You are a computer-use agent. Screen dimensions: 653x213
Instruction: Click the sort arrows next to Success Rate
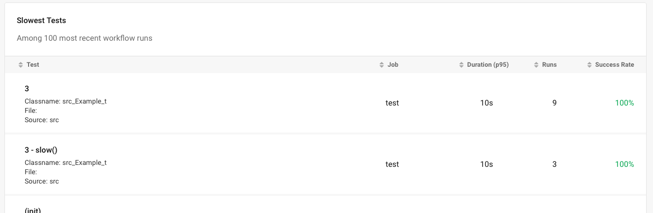(x=589, y=65)
